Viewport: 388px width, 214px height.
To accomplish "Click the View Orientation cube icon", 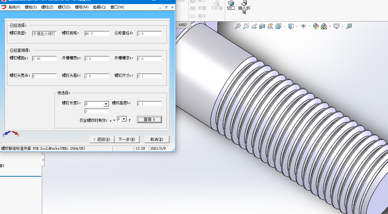I will (278, 26).
